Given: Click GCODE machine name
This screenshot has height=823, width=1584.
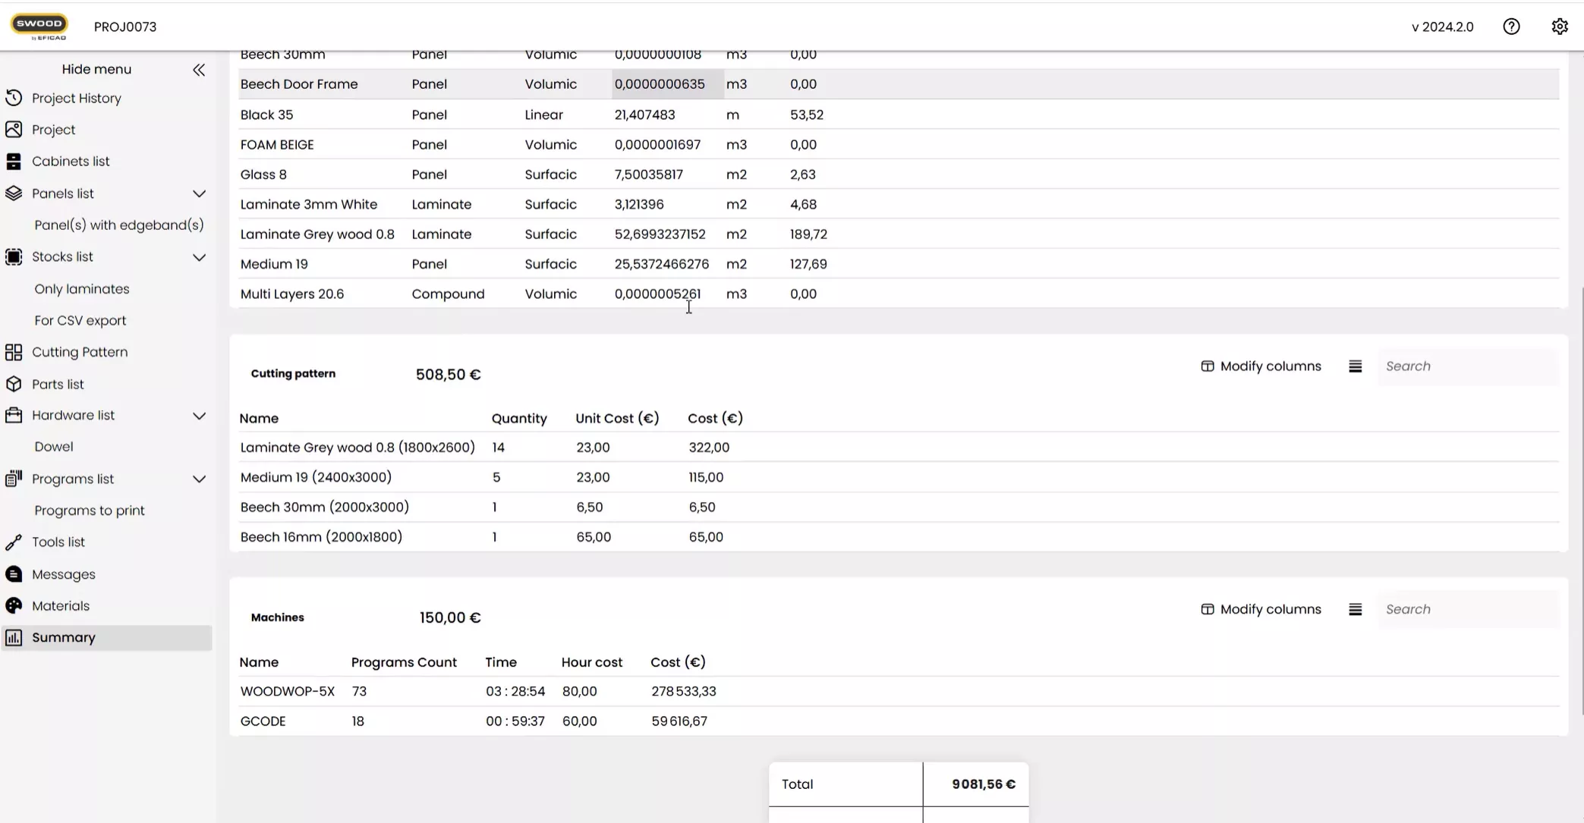Looking at the screenshot, I should (x=263, y=721).
